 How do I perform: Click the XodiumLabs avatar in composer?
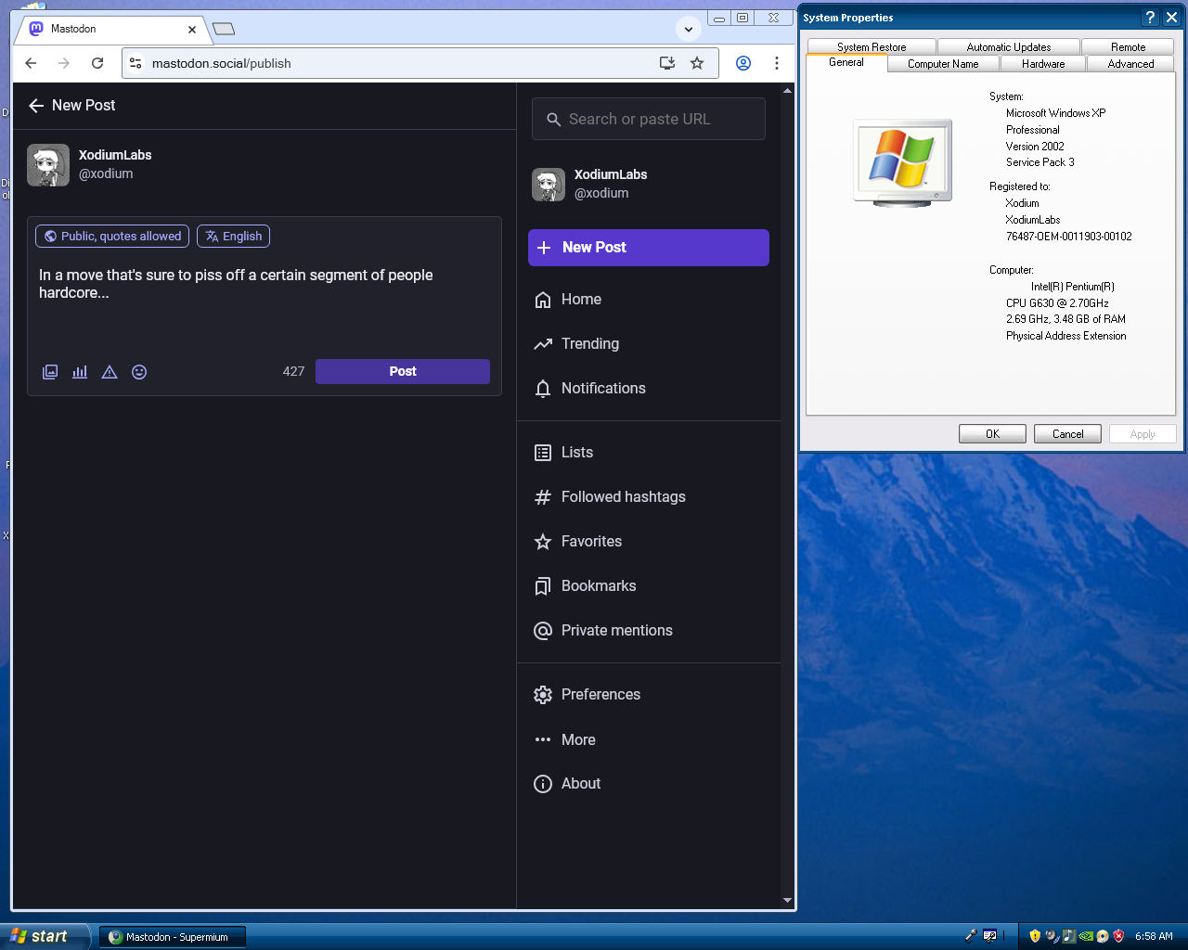click(x=48, y=165)
